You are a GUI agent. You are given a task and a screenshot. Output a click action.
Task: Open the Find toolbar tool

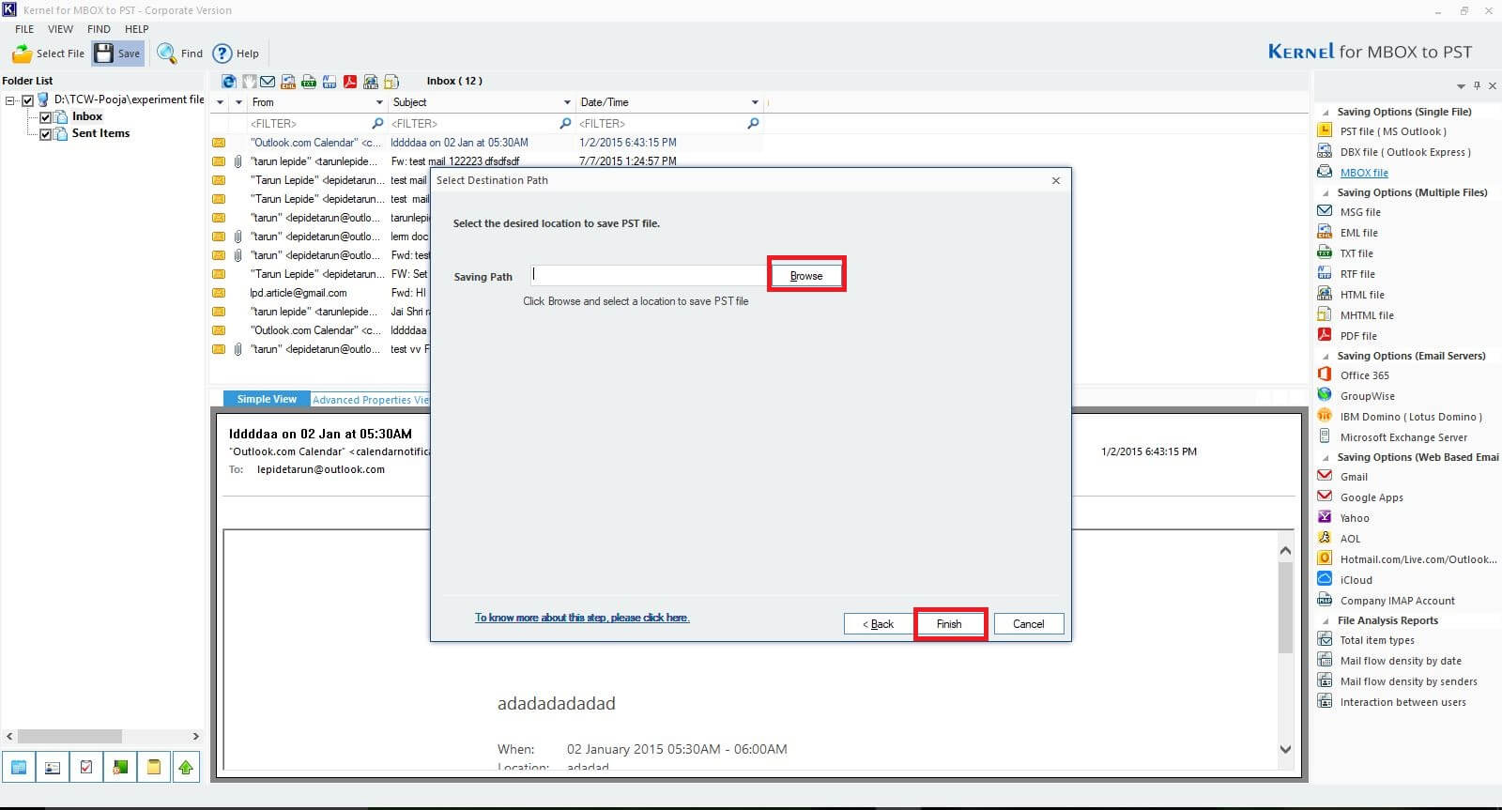coord(180,53)
